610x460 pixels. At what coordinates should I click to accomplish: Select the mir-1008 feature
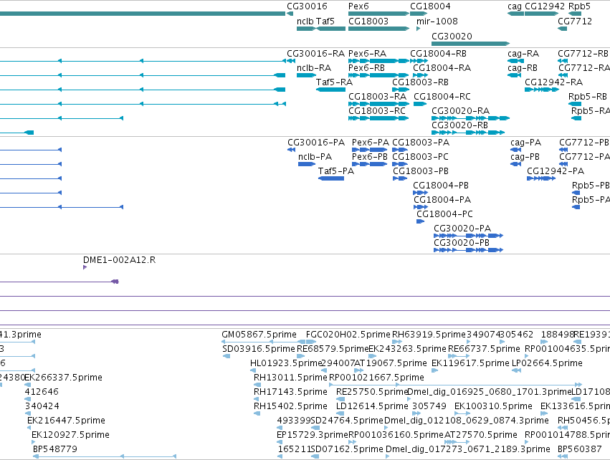418,29
